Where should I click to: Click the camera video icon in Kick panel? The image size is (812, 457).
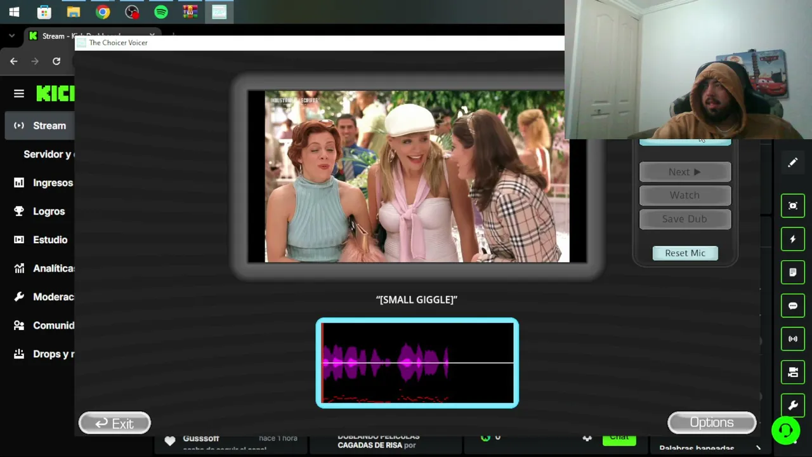(x=793, y=373)
